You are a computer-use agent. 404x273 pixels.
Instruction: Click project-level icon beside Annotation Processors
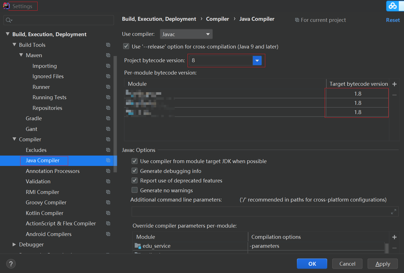(108, 171)
